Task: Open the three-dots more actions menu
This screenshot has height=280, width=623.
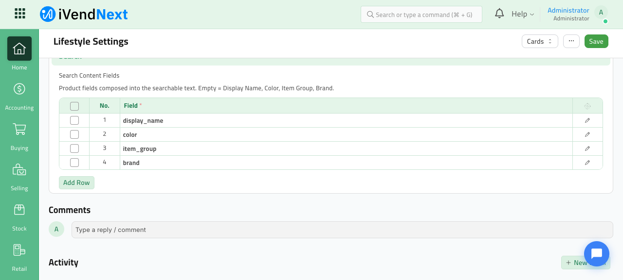Action: 571,41
